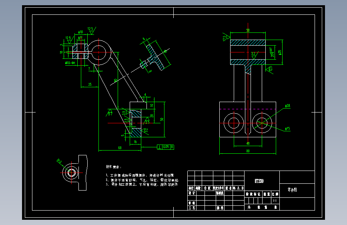Click the 技术要求 heading text
The image size is (347, 225).
coord(114,167)
